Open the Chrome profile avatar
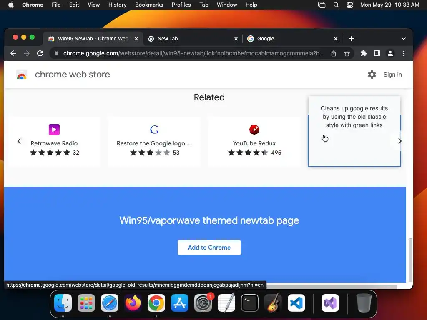This screenshot has height=320, width=427. click(x=390, y=53)
